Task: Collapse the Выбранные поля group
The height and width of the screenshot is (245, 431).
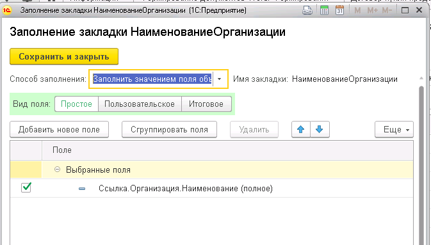Action: pos(57,170)
